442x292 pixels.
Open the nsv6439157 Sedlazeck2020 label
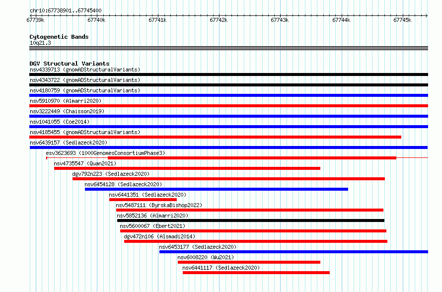click(x=69, y=143)
